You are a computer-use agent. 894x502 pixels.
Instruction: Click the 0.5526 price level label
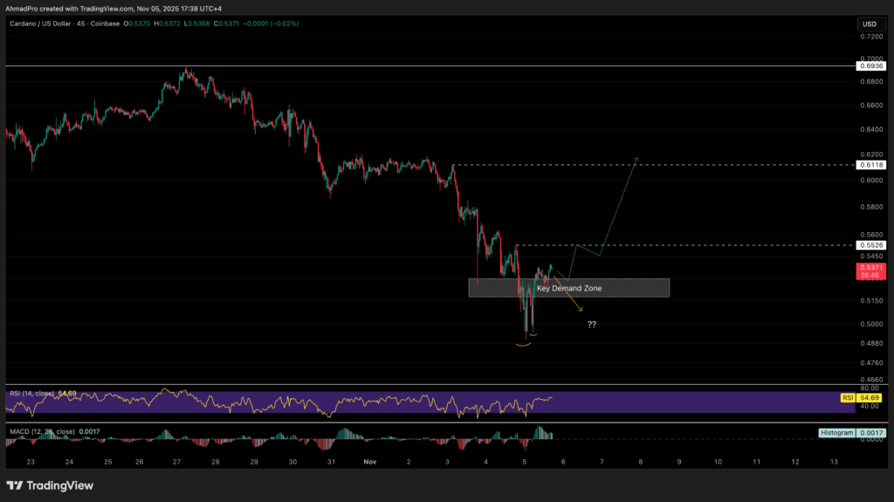pyautogui.click(x=870, y=246)
